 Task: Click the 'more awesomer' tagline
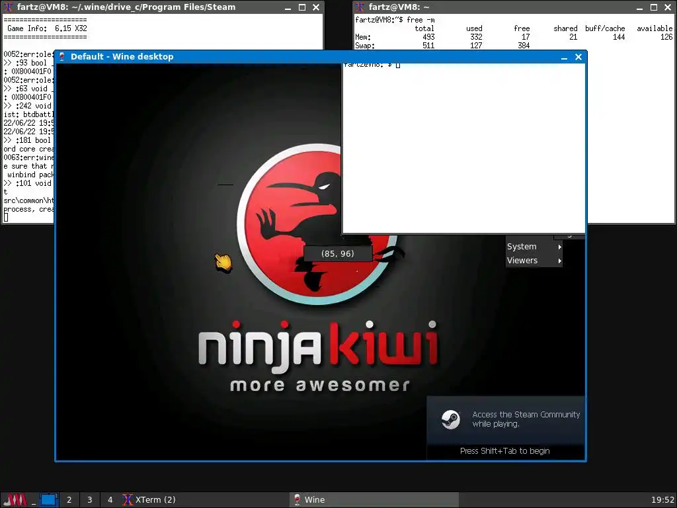click(x=320, y=385)
